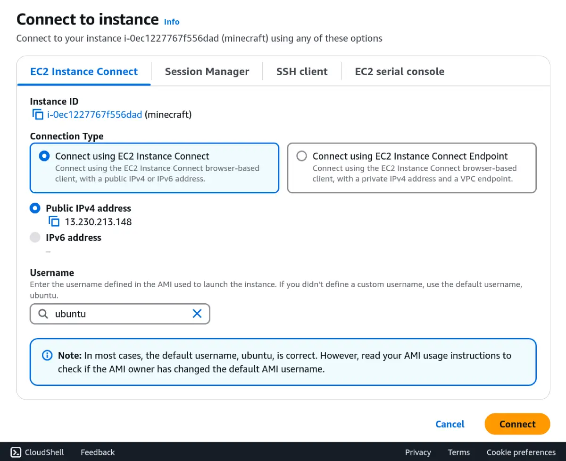Click the Cancel button

pyautogui.click(x=449, y=424)
